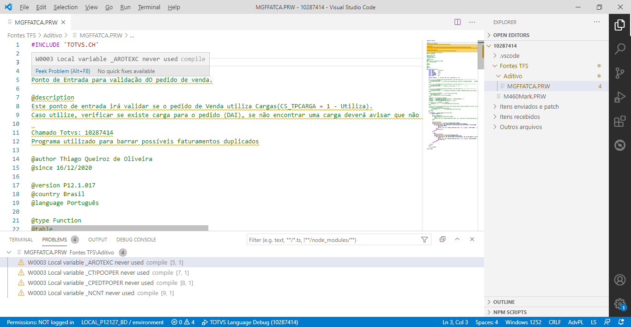Image resolution: width=631 pixels, height=327 pixels.
Task: Expand the NPM SCRIPTS section
Action: [546, 312]
